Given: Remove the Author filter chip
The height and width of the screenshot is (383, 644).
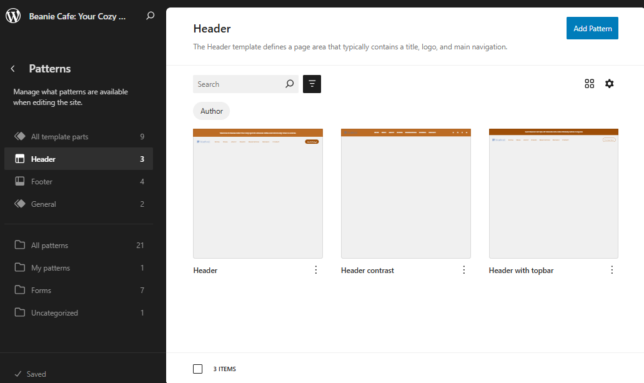Looking at the screenshot, I should tap(211, 111).
